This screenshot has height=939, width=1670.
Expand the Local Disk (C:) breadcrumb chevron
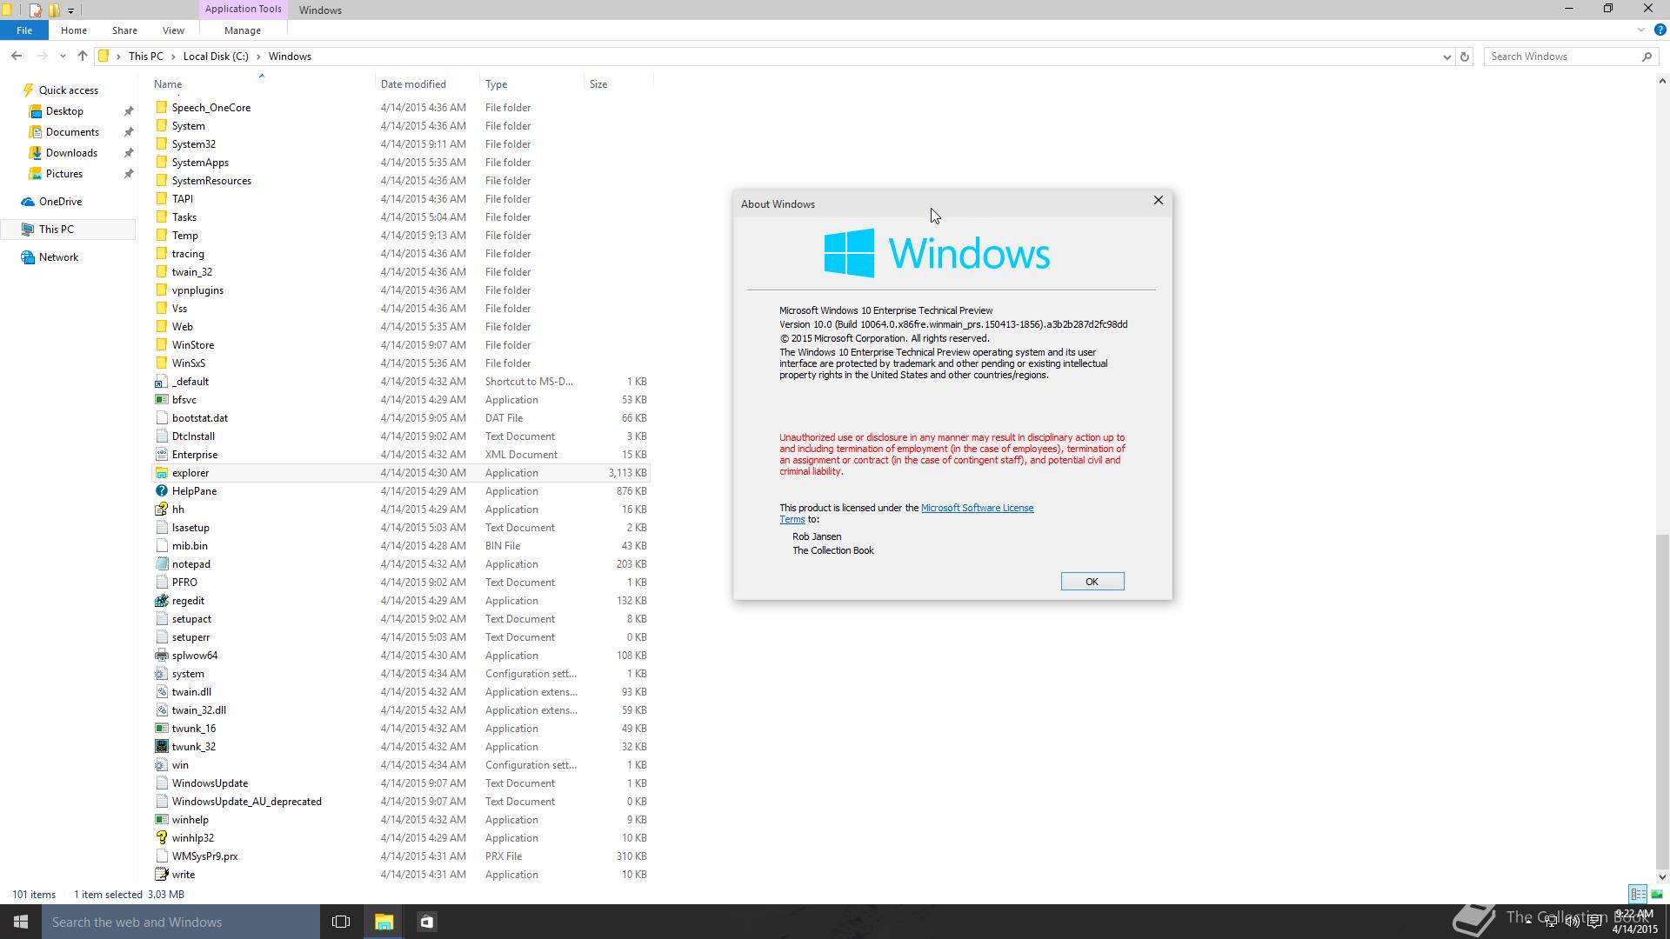click(258, 57)
